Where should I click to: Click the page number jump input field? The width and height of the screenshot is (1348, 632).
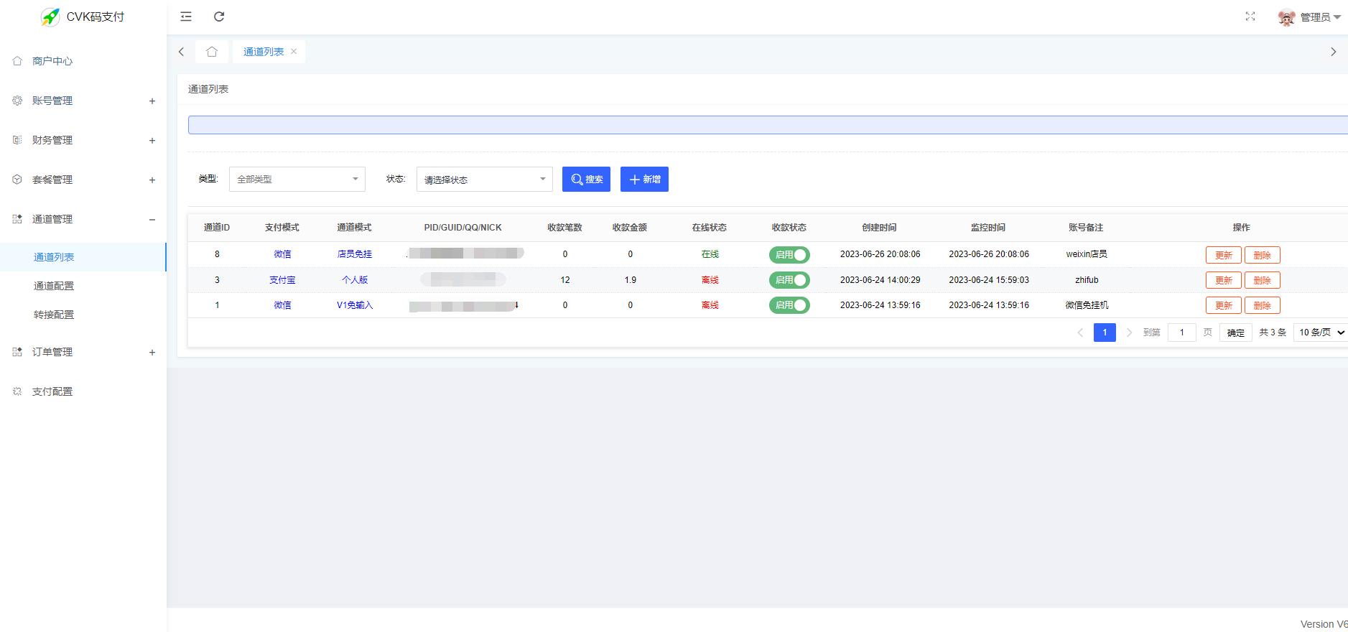[1181, 333]
